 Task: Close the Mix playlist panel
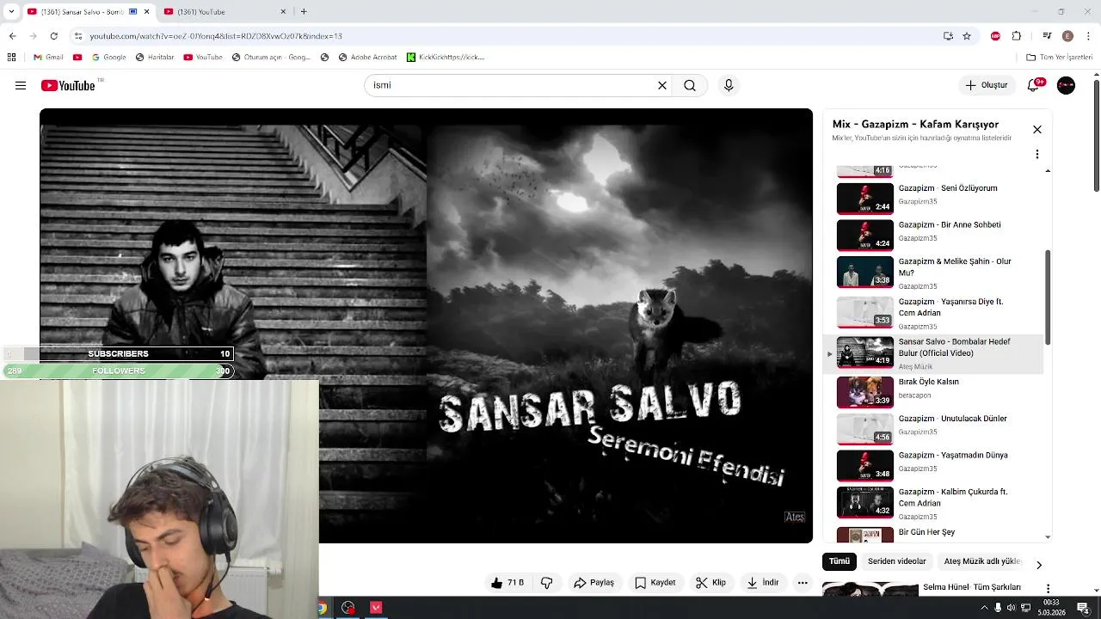coord(1037,129)
